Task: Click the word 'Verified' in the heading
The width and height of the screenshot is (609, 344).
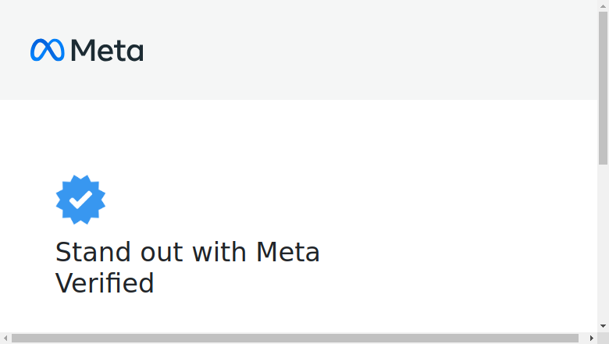Action: 105,283
